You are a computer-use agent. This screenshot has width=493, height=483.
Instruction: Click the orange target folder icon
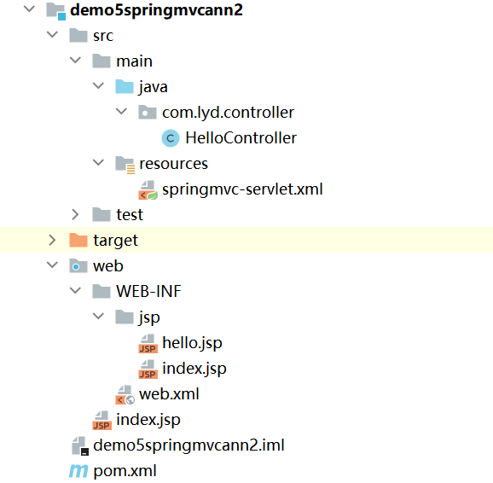(x=78, y=241)
